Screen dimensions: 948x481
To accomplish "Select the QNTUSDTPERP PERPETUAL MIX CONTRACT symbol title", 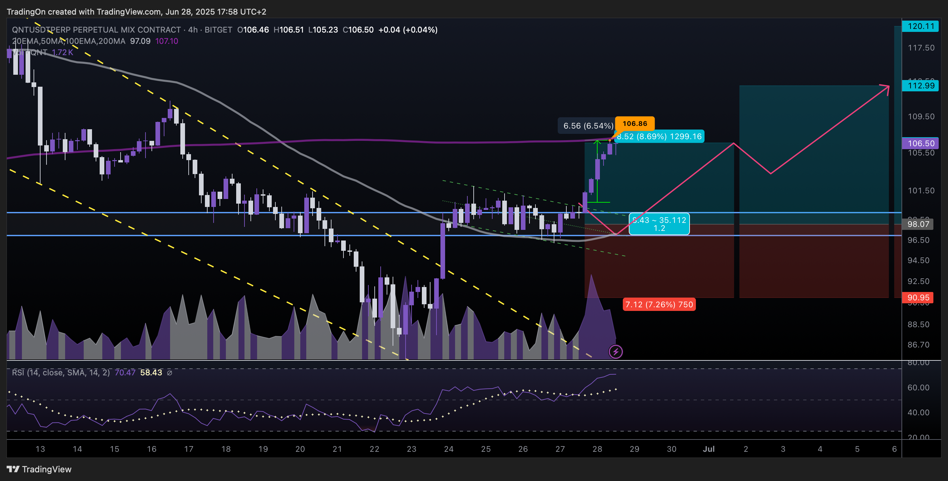I will click(x=96, y=30).
